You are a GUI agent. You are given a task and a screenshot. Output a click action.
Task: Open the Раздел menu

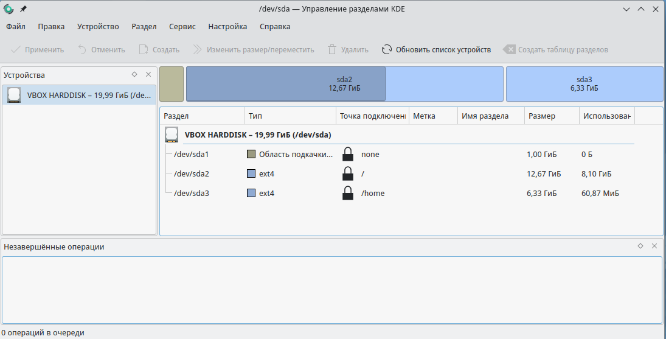click(x=144, y=27)
